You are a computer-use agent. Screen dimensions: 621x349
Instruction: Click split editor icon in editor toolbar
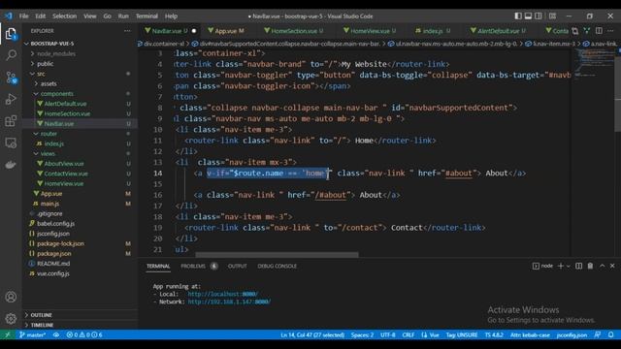599,30
